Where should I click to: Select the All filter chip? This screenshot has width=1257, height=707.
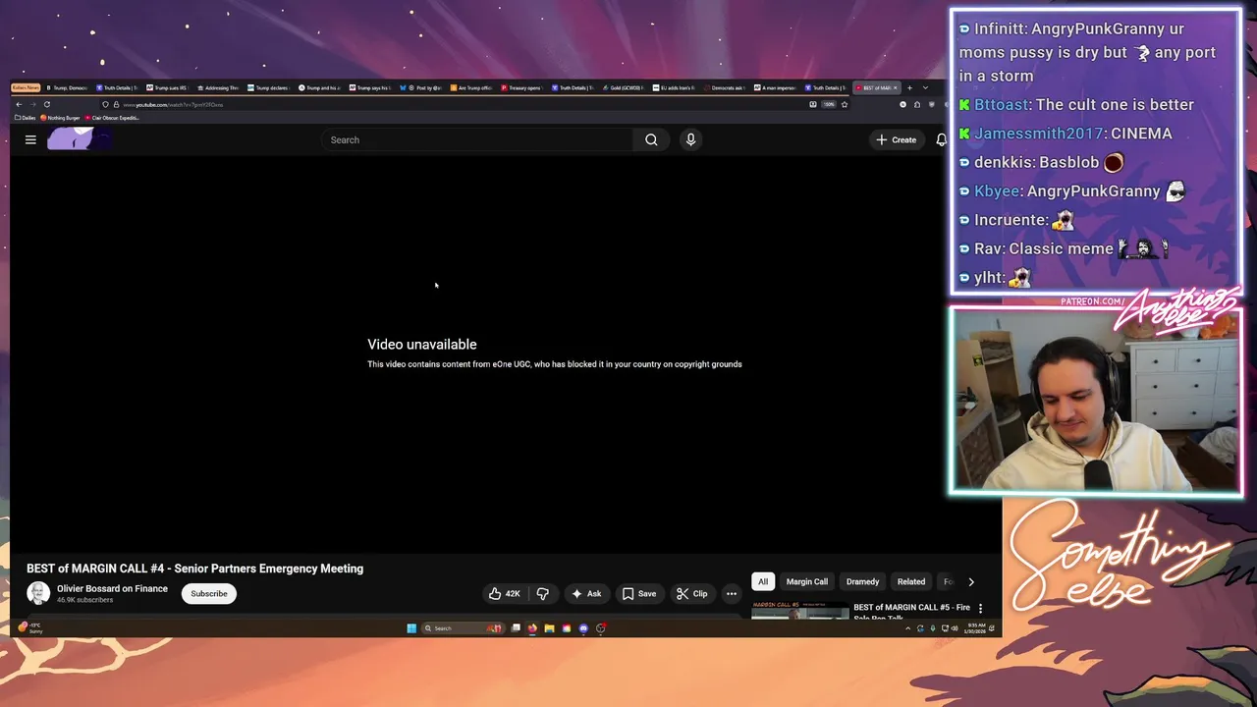point(763,581)
